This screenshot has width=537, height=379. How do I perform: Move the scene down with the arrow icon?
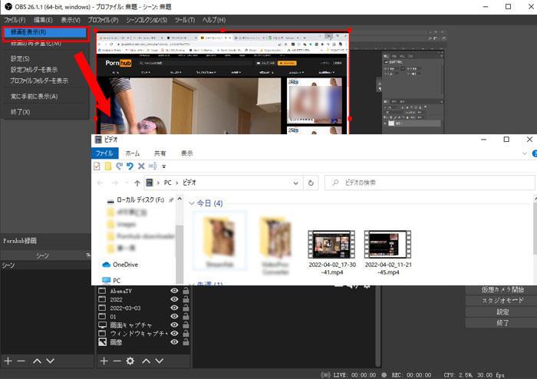pyautogui.click(x=51, y=361)
